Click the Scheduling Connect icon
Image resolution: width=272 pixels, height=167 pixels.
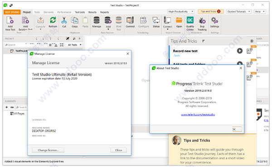130,20
